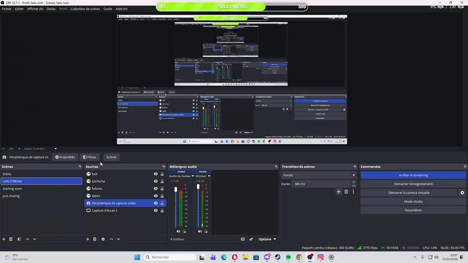The width and height of the screenshot is (468, 263).
Task: Zoom out the preview with minus icon
Action: [4, 149]
